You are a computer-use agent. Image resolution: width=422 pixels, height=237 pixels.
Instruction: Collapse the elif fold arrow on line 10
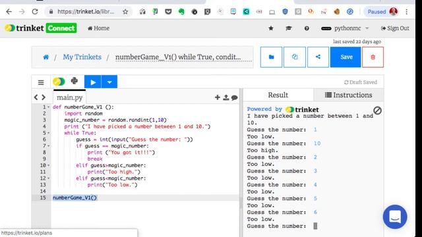(x=49, y=165)
